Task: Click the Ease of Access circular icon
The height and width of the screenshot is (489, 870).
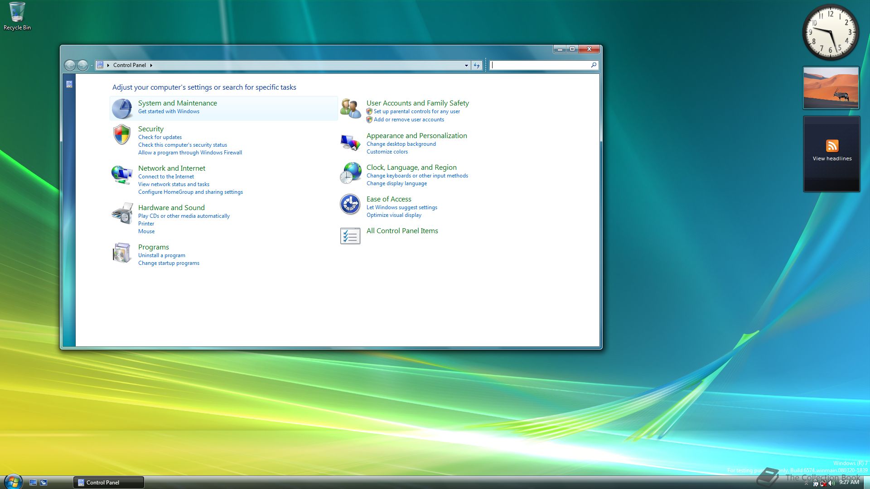Action: click(x=350, y=204)
